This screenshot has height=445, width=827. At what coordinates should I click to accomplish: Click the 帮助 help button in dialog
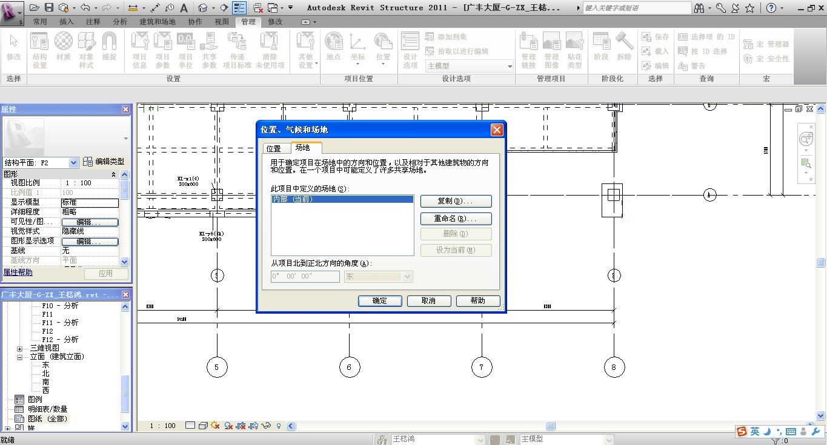pyautogui.click(x=477, y=301)
